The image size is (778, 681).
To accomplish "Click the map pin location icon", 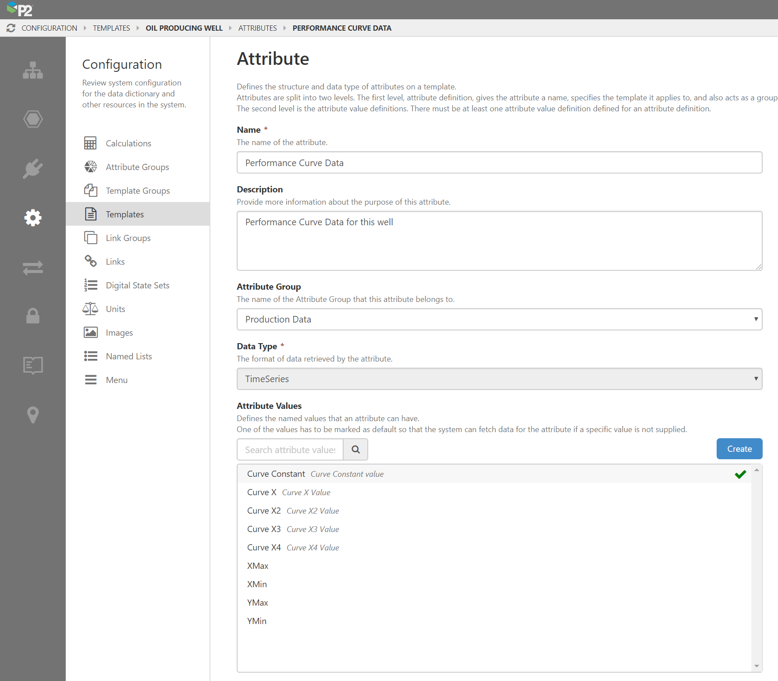I will pyautogui.click(x=33, y=415).
